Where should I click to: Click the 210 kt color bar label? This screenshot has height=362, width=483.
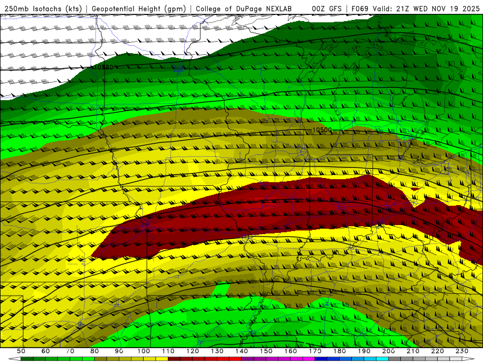pyautogui.click(x=414, y=351)
